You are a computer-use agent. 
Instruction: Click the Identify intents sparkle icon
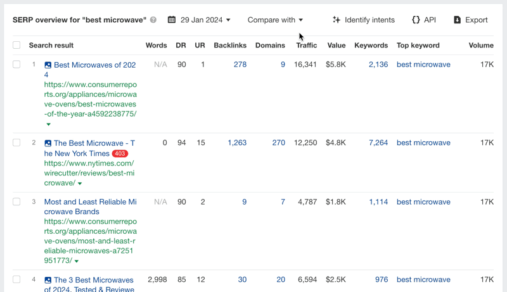pyautogui.click(x=337, y=20)
